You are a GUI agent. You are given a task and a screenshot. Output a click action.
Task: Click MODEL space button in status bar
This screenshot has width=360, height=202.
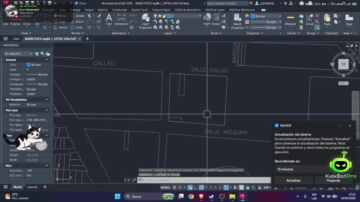coord(165,187)
